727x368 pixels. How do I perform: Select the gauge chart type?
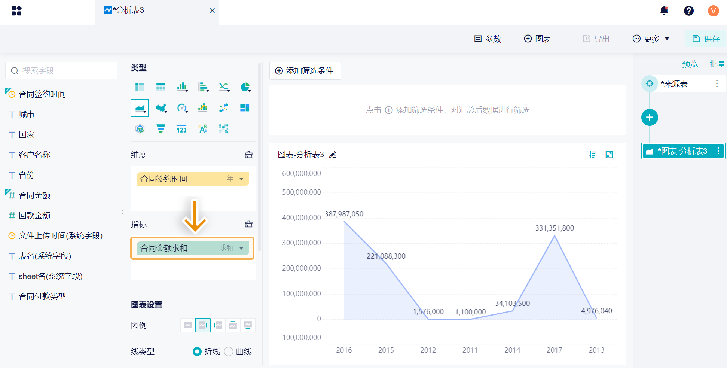tap(182, 108)
